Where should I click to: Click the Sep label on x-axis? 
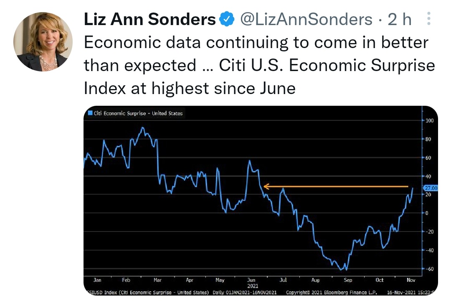(x=348, y=280)
